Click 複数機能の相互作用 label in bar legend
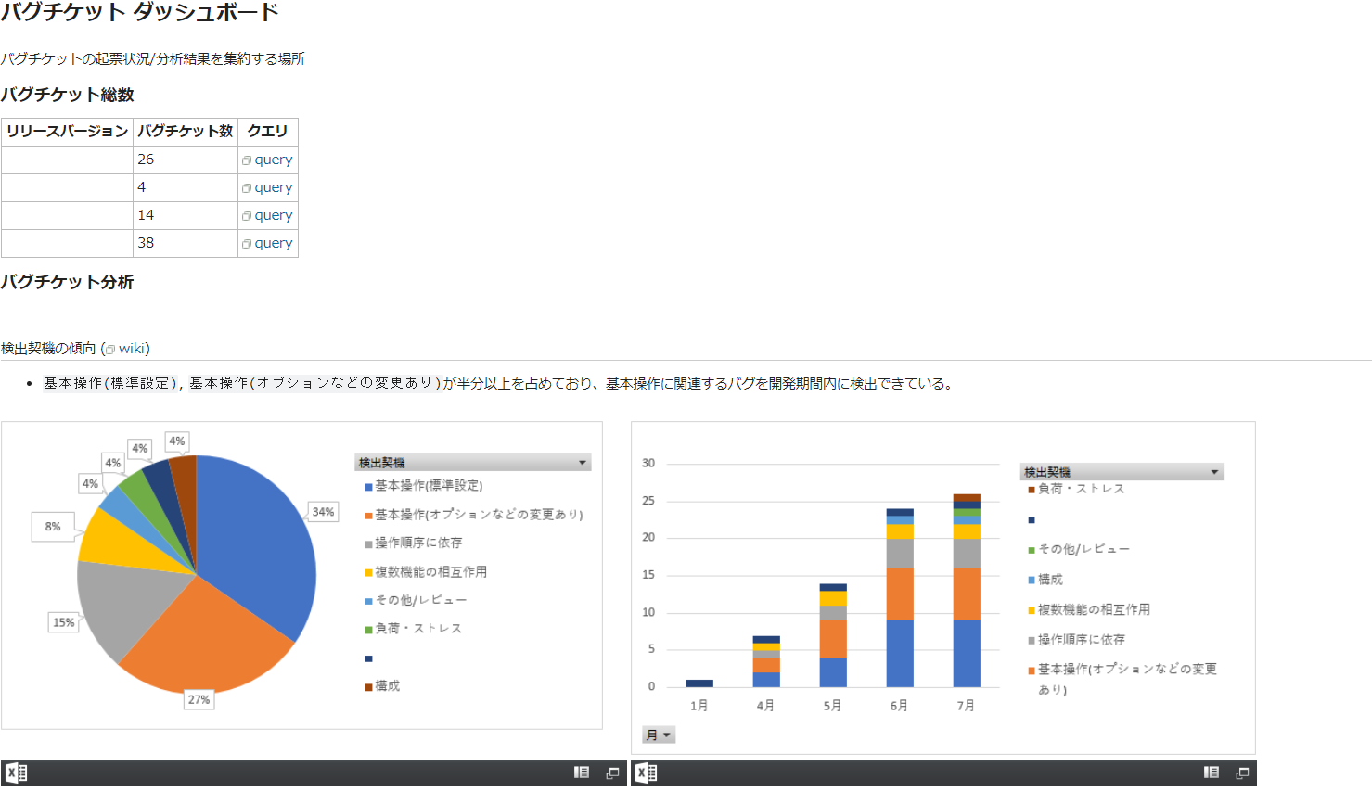 [x=1094, y=610]
